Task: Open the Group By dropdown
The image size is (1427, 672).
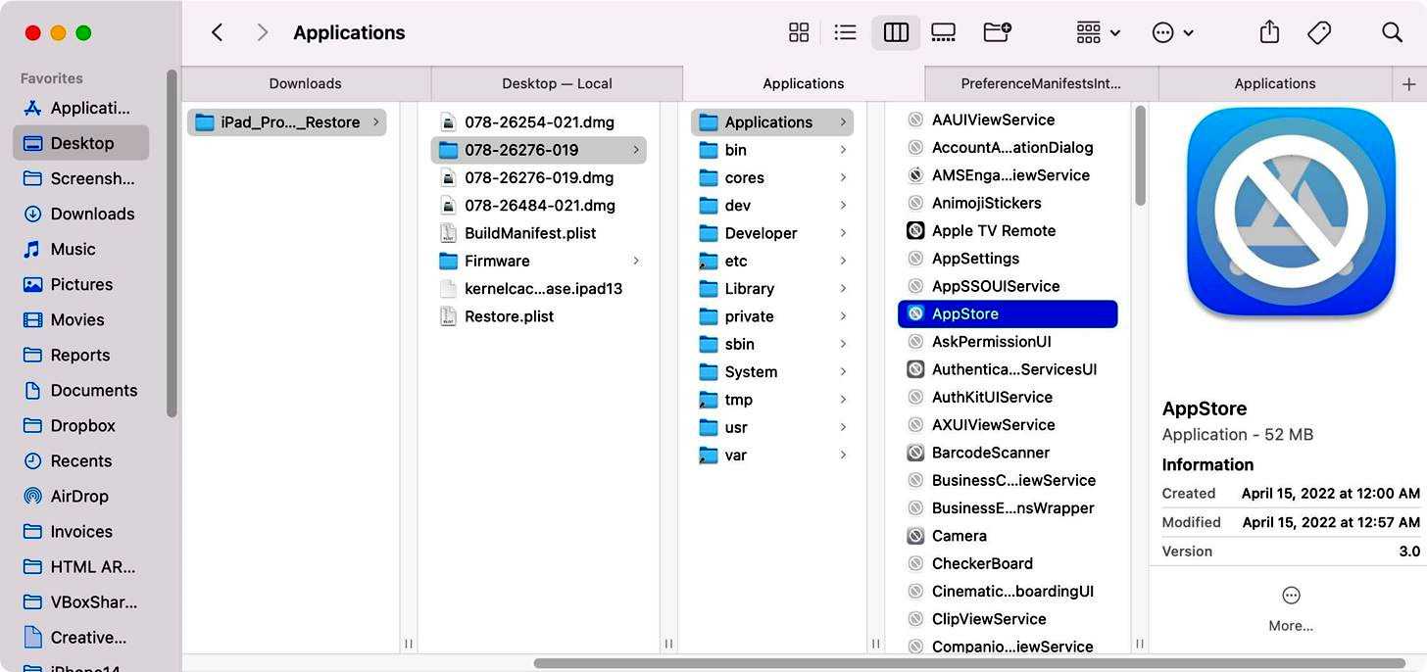Action: point(1098,32)
